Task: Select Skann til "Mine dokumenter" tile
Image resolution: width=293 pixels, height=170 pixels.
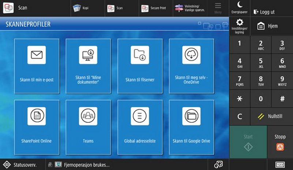Action: pyautogui.click(x=88, y=66)
